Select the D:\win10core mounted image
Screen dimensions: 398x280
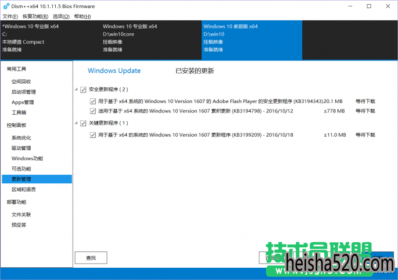click(x=151, y=40)
